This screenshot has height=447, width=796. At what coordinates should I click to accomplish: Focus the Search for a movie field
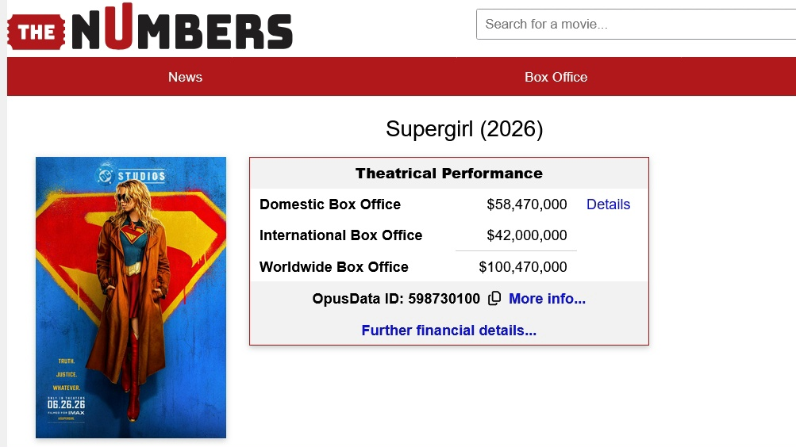coord(636,24)
